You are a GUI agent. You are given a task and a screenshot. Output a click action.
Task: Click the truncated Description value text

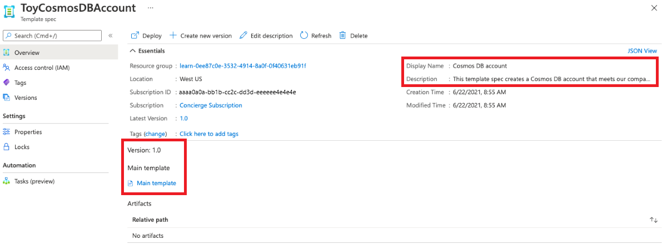coord(551,79)
